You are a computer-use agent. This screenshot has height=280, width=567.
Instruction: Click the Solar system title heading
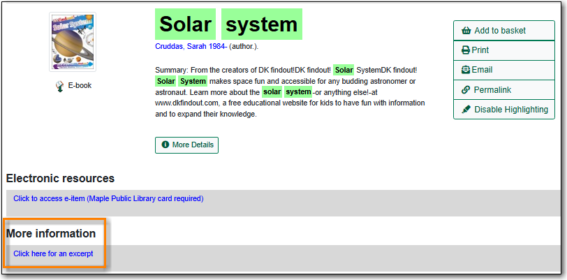[x=228, y=24]
